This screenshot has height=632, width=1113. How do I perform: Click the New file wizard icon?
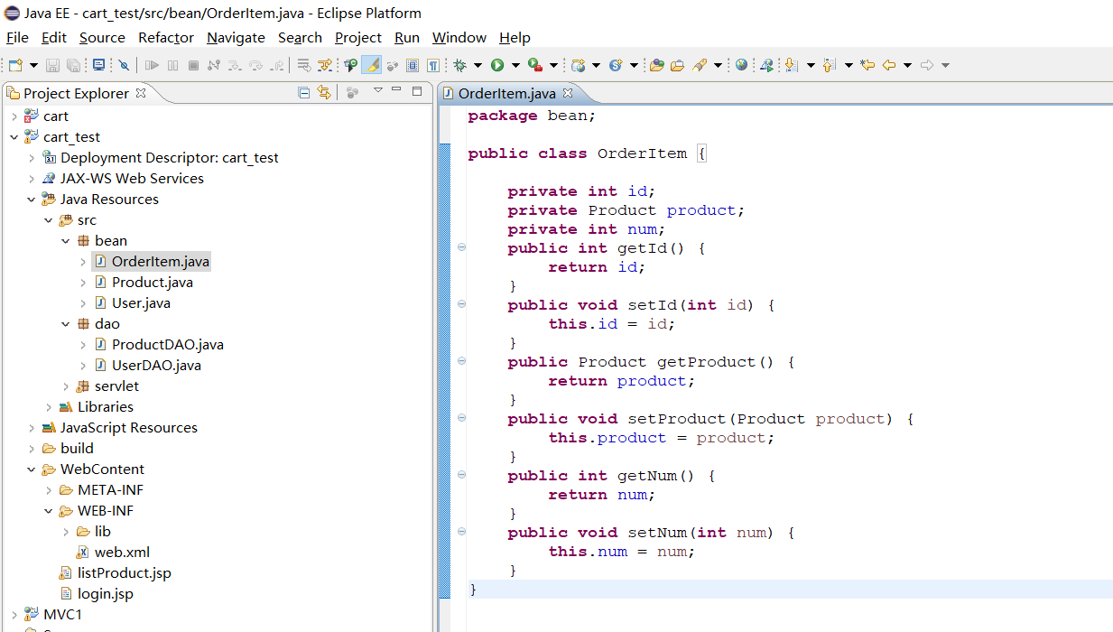pos(16,65)
